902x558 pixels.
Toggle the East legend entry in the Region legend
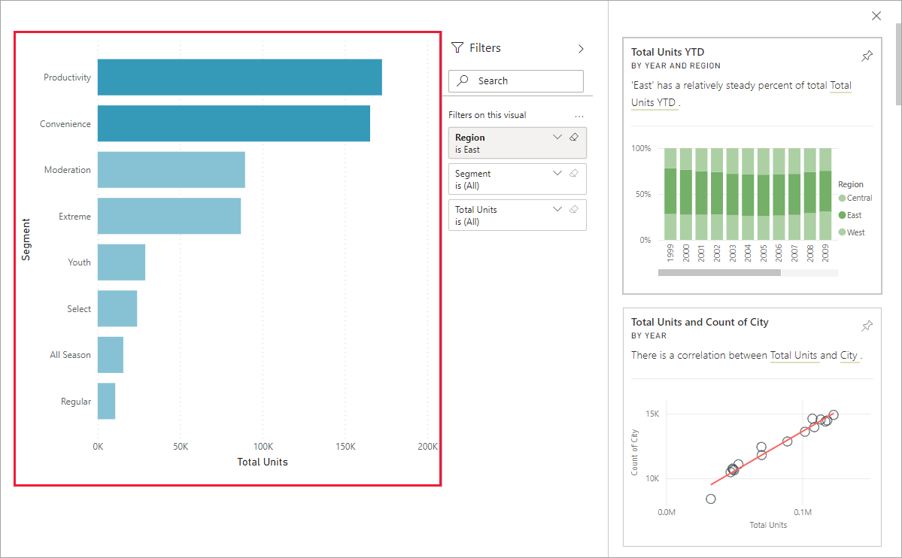click(855, 215)
